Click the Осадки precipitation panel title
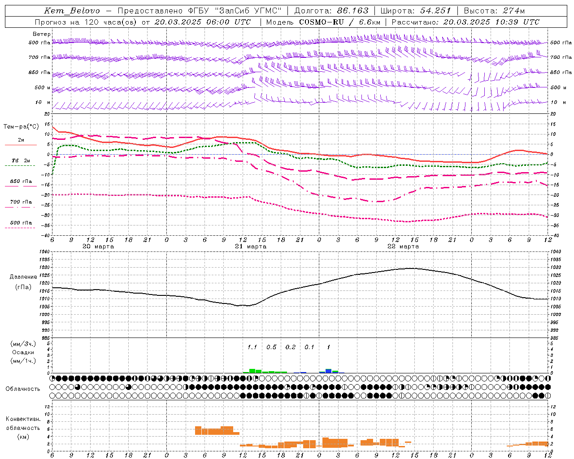 (x=23, y=352)
